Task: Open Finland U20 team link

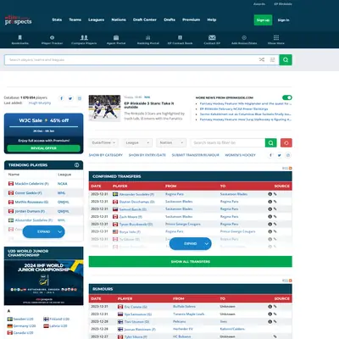Action: pyautogui.click(x=59, y=319)
